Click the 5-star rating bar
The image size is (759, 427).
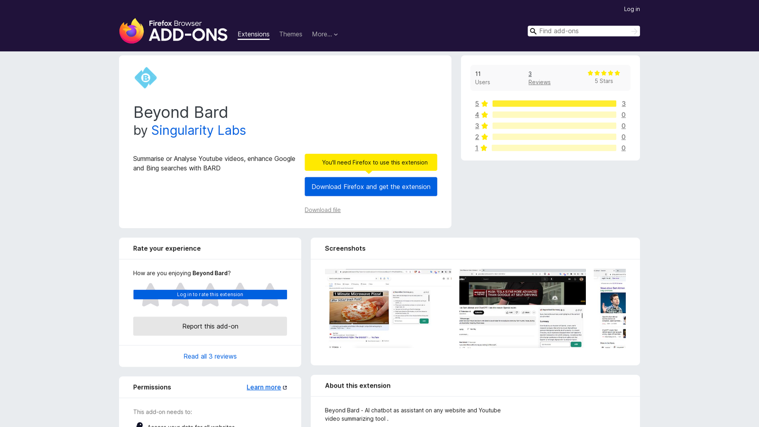point(554,103)
